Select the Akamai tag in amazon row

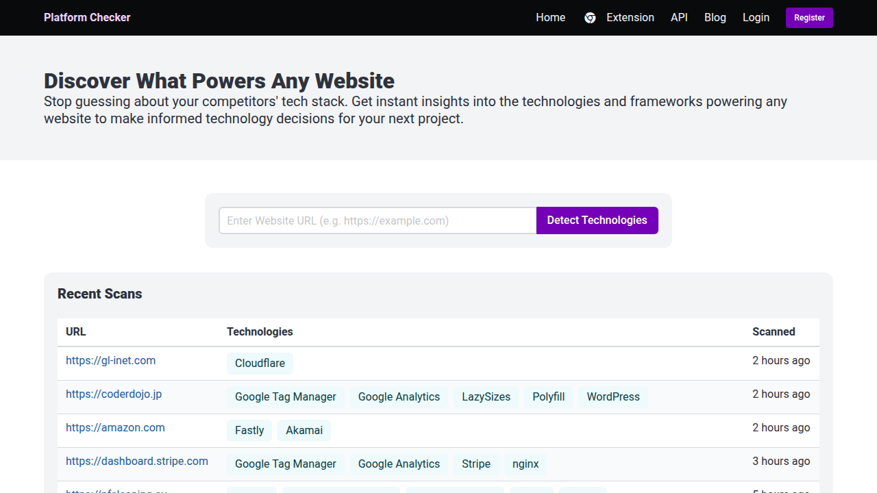pyautogui.click(x=304, y=431)
